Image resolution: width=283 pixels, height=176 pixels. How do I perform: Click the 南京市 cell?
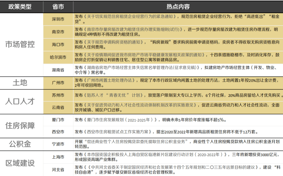[x=58, y=32]
